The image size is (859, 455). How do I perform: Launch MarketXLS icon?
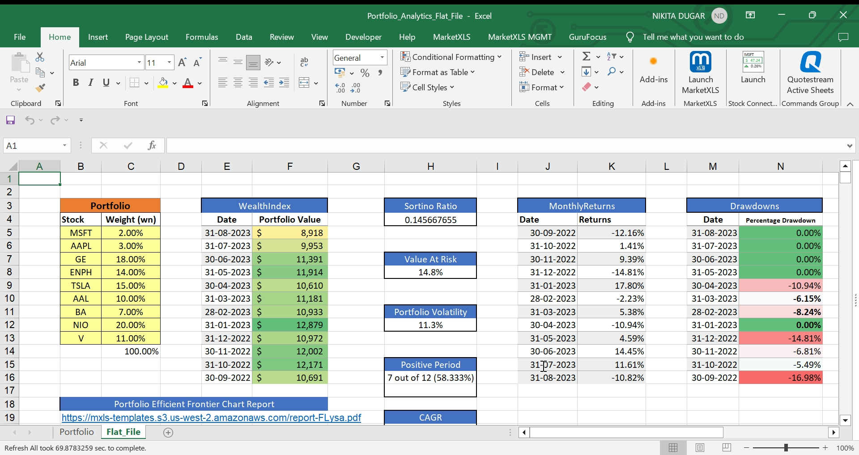[x=701, y=73]
